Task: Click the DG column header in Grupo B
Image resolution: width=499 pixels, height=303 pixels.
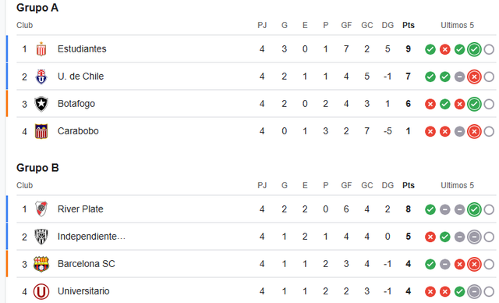Action: [x=388, y=185]
